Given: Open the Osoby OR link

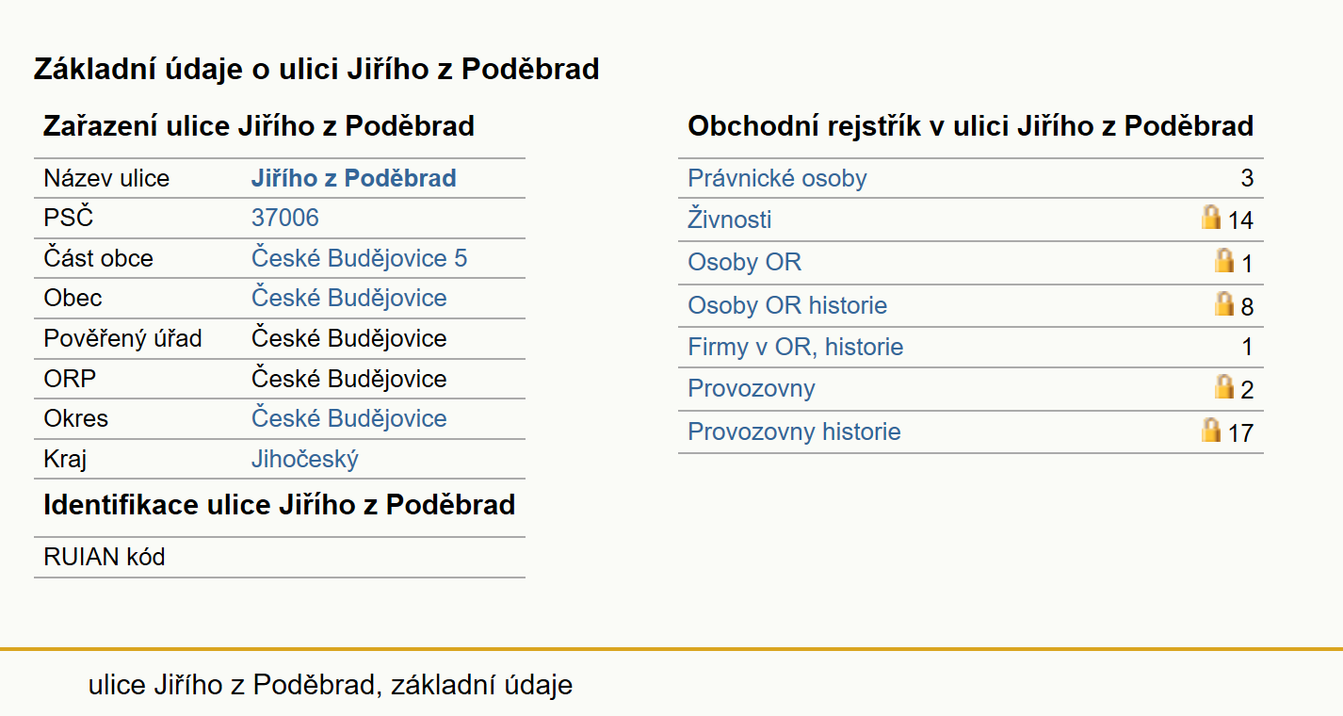Looking at the screenshot, I should click(x=745, y=262).
